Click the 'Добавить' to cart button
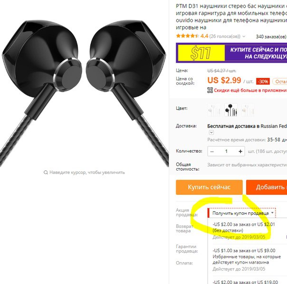 coord(267,187)
